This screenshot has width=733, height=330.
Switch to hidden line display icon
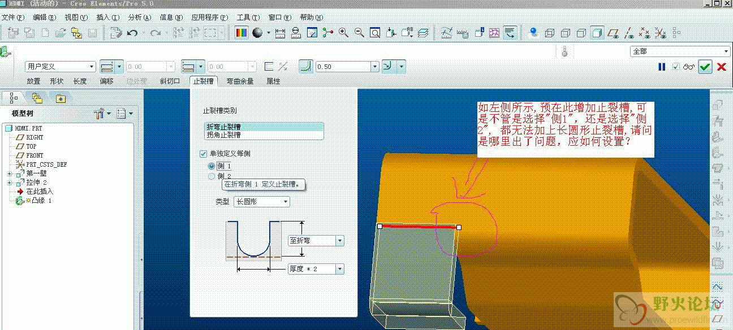(565, 33)
